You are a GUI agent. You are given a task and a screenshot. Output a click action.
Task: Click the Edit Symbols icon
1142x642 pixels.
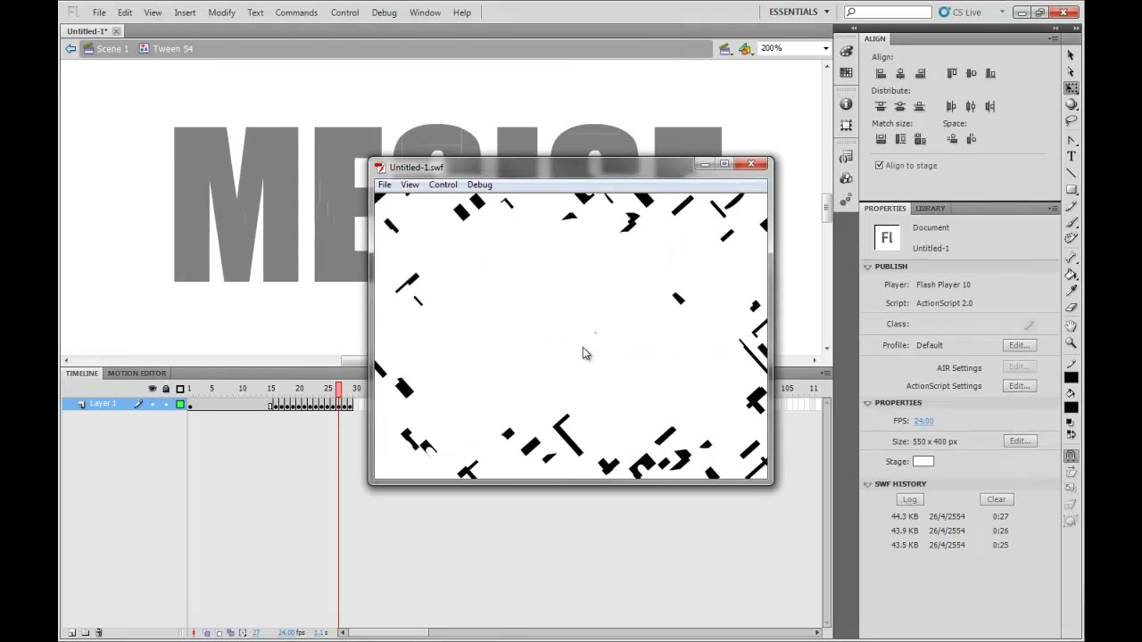pyautogui.click(x=745, y=49)
